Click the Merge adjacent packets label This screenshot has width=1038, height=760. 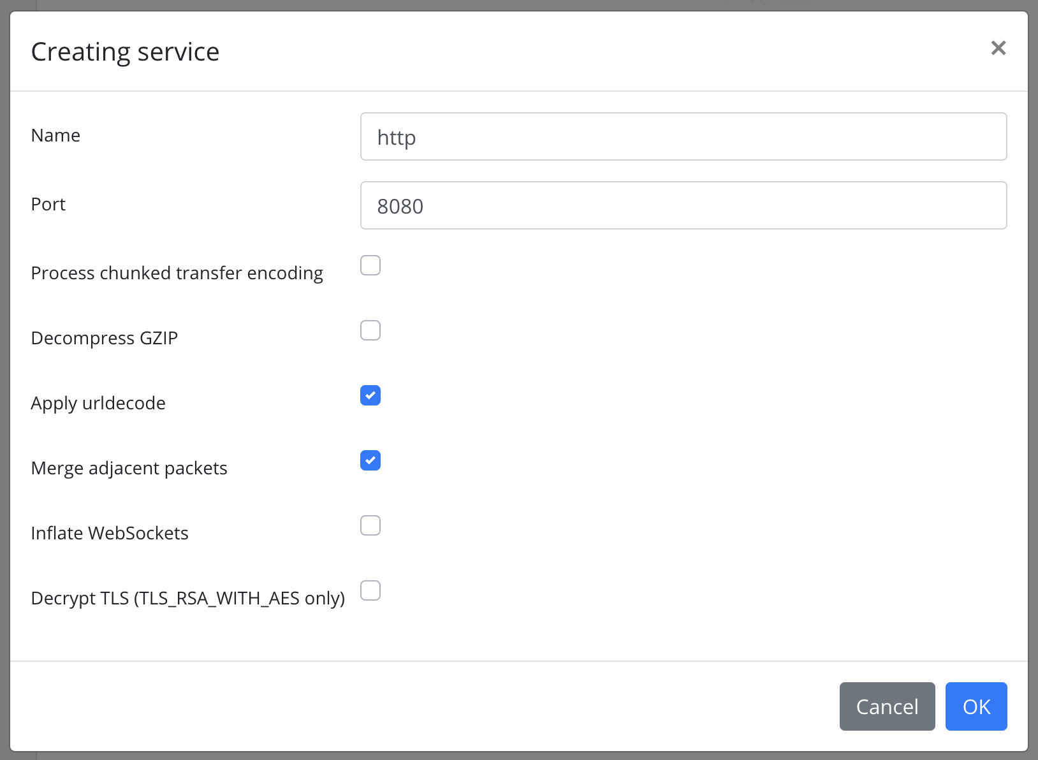129,467
